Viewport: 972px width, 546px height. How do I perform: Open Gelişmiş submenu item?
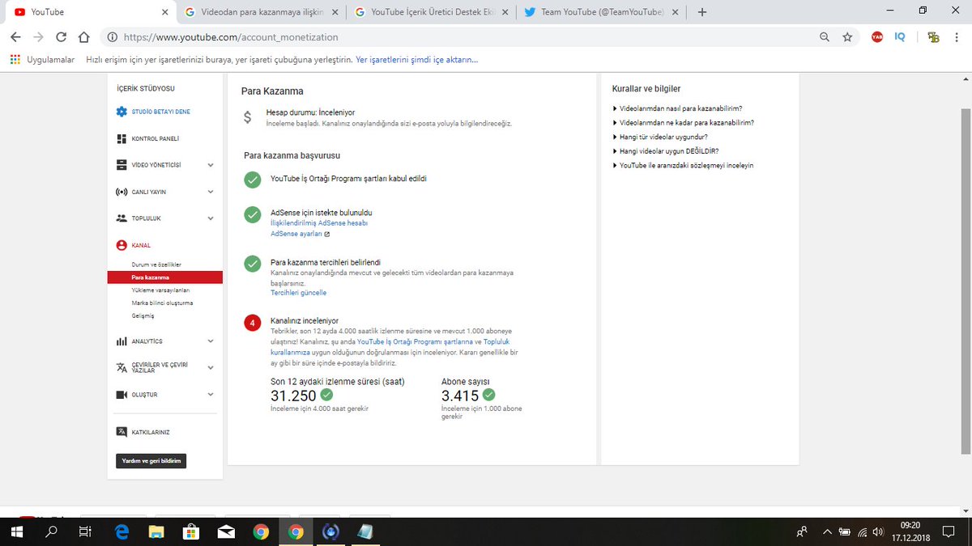coord(143,315)
